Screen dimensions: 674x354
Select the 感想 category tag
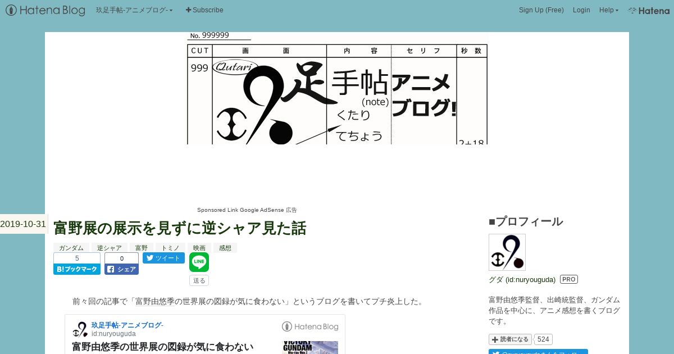[x=225, y=248]
